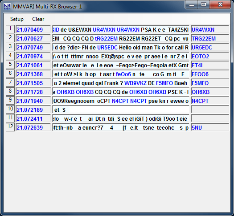Click frequency 21.070409
Screen dimensions: 234x216
point(33,29)
